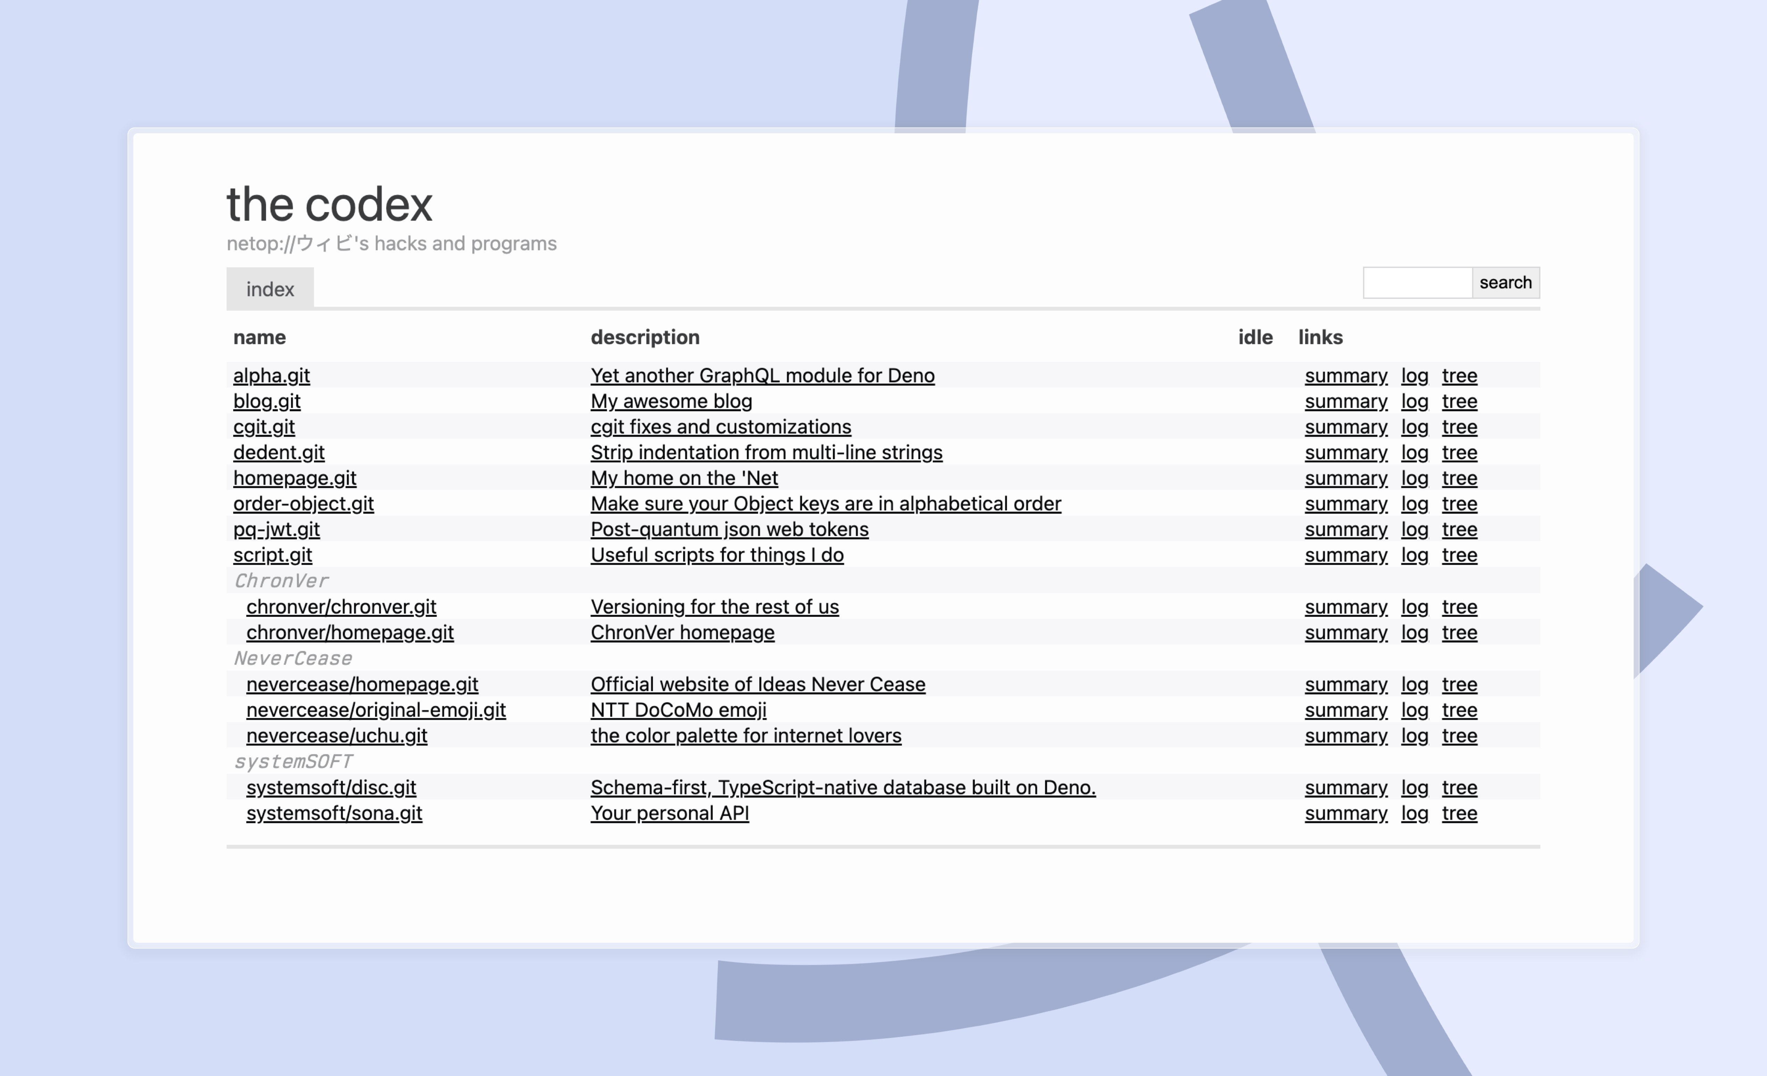Open the 'My awesome blog' description link
The width and height of the screenshot is (1767, 1076).
pyautogui.click(x=671, y=401)
